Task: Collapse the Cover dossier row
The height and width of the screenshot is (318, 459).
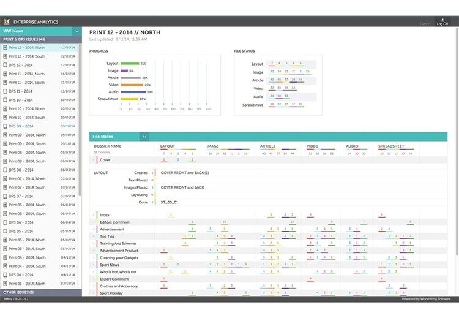Action: [94, 160]
